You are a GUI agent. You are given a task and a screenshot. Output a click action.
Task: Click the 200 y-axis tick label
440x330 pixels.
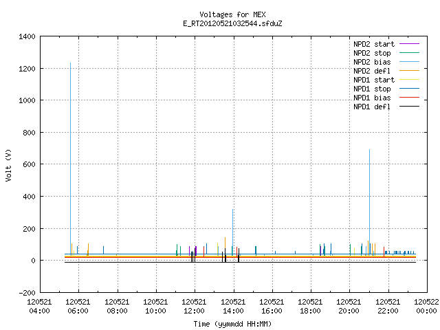click(29, 229)
